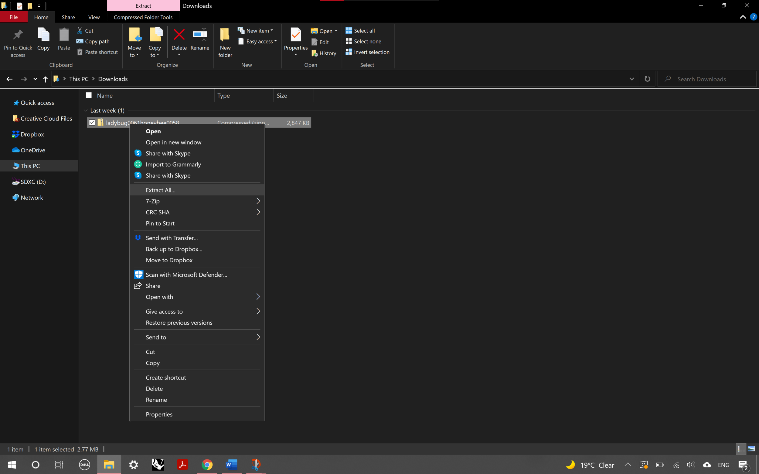Click the Properties ribbon icon
The image size is (759, 474).
[x=295, y=35]
